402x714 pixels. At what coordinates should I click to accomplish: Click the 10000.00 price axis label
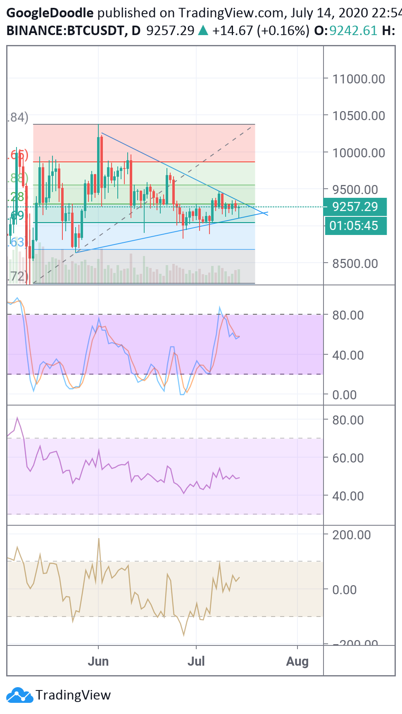358,153
